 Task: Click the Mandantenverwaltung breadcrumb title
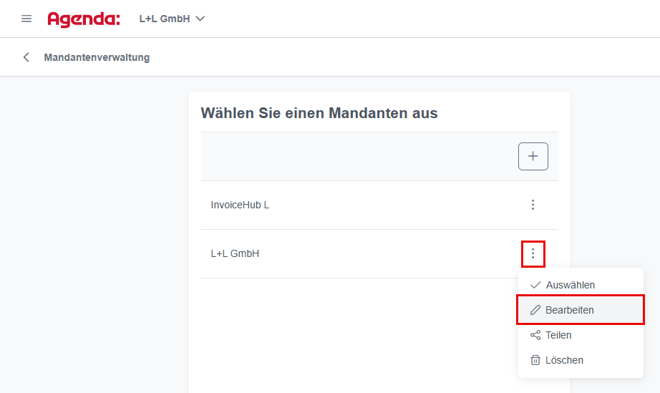(97, 57)
